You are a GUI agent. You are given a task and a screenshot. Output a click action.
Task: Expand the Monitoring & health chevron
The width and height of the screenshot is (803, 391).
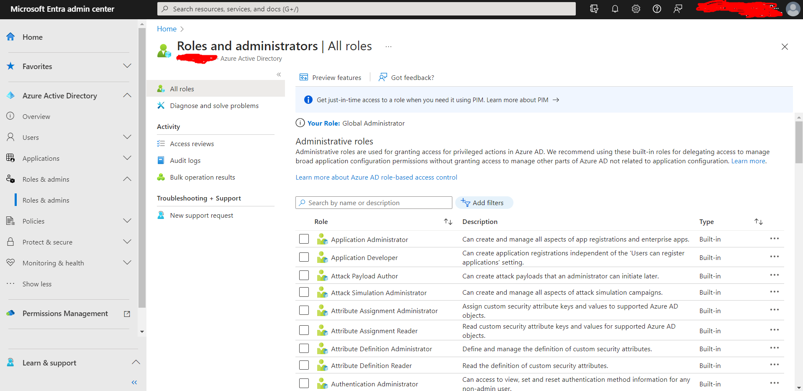[127, 262]
